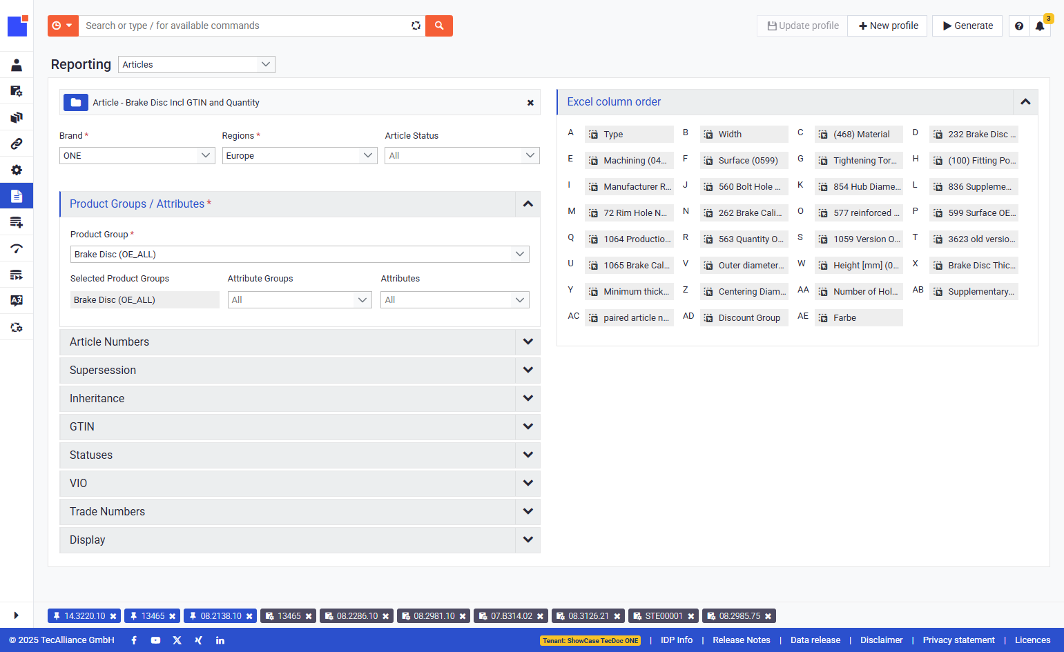Image resolution: width=1064 pixels, height=652 pixels.
Task: Select the active Reporting document sidebar icon
Action: pos(17,196)
